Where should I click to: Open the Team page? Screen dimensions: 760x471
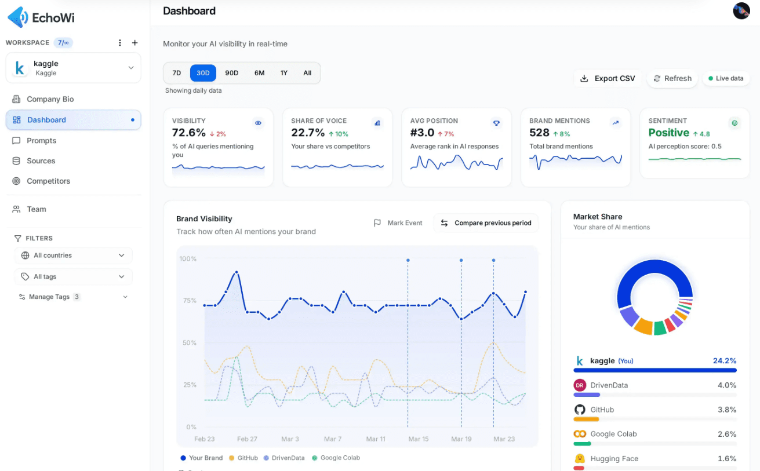pos(74,209)
